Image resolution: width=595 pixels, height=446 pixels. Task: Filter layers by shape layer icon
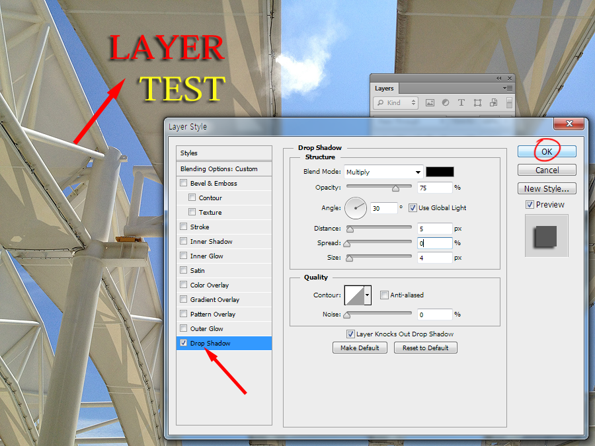pos(477,103)
